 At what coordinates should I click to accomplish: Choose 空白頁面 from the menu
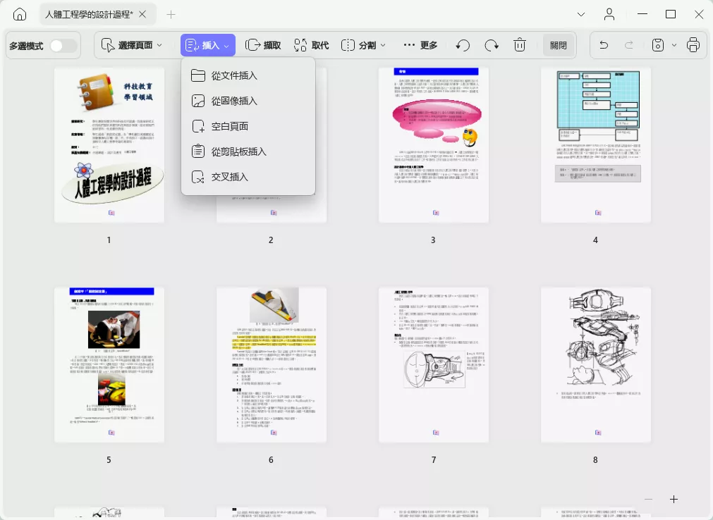pos(248,126)
